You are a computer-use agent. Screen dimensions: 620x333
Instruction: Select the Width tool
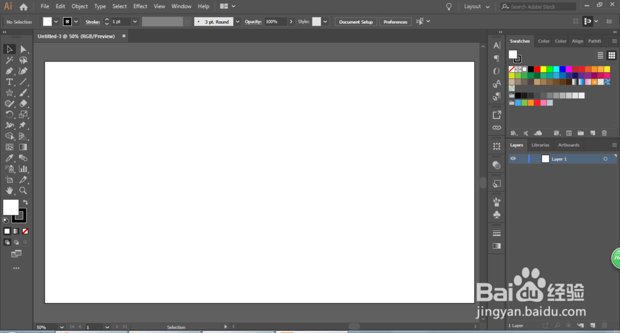click(9, 125)
